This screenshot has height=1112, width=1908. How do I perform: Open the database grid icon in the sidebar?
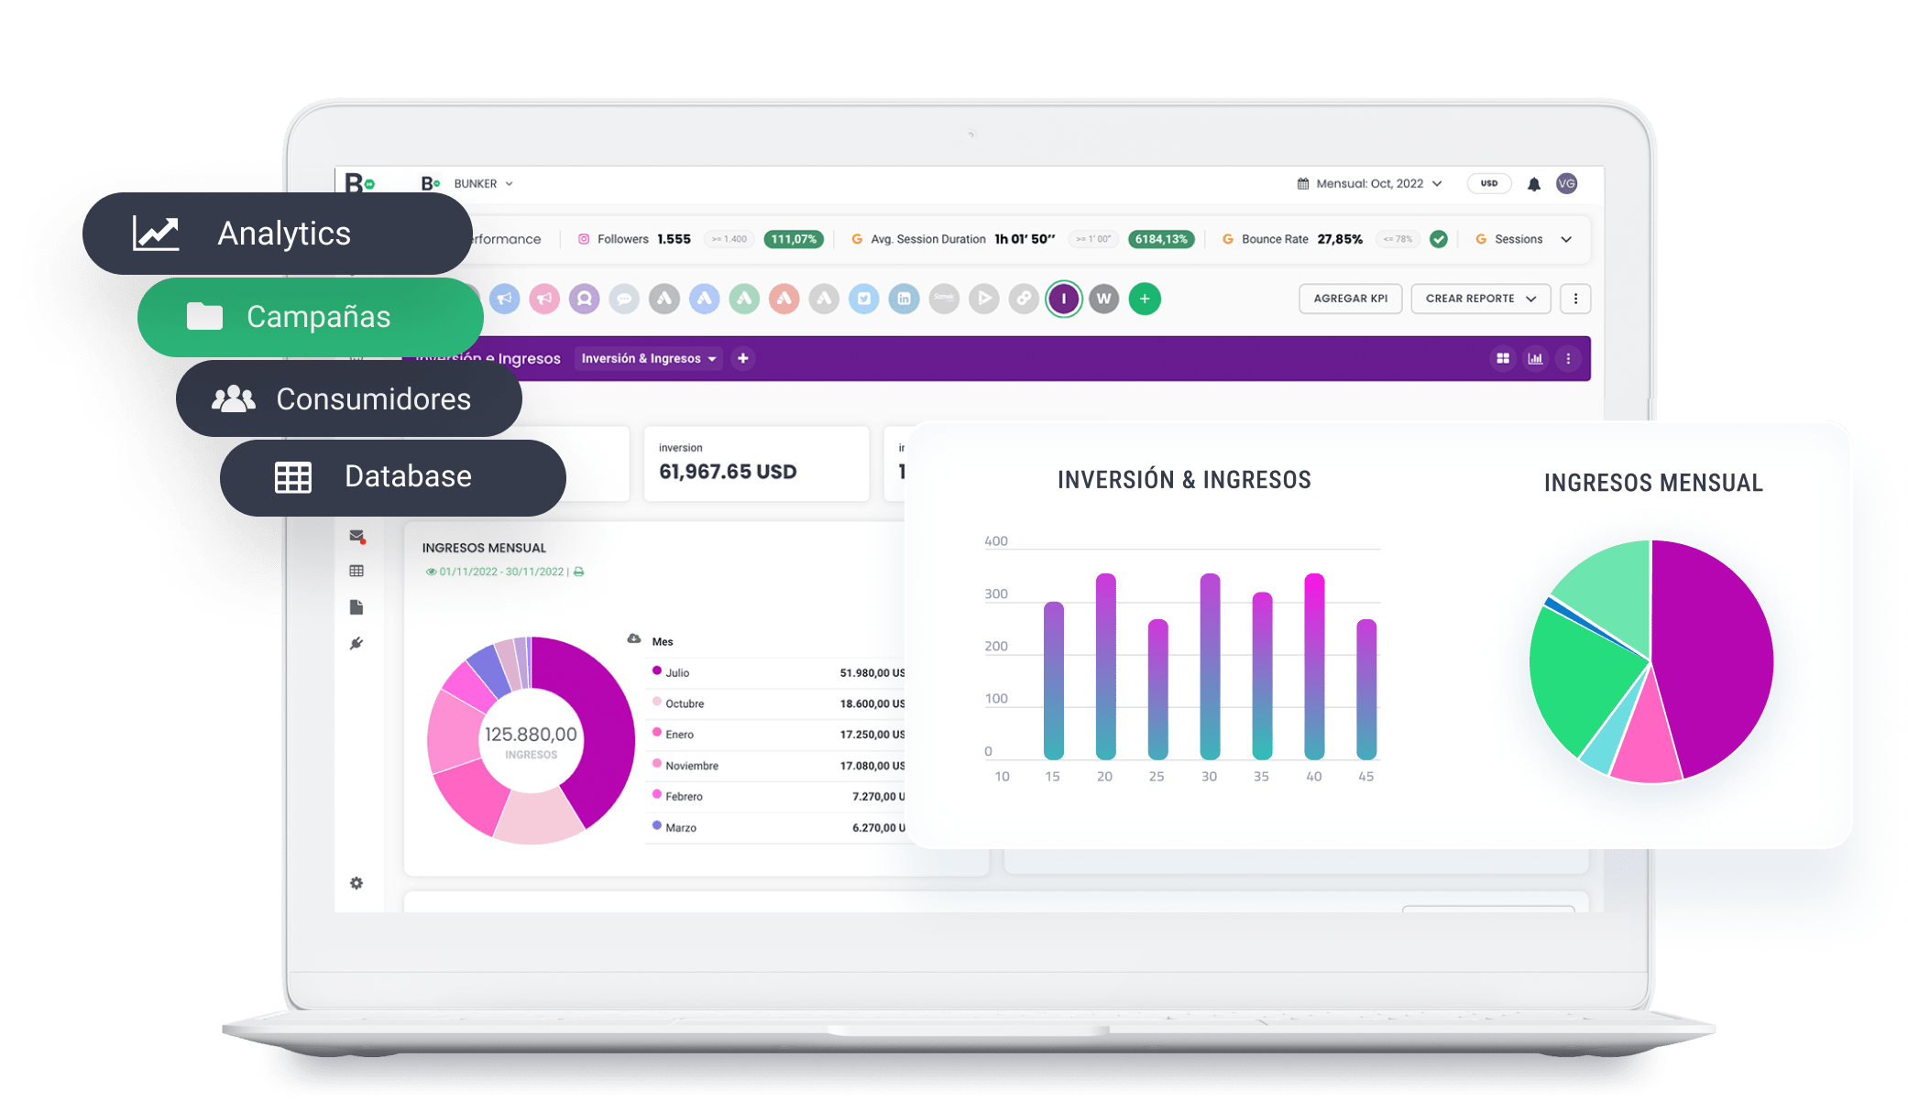[x=357, y=570]
